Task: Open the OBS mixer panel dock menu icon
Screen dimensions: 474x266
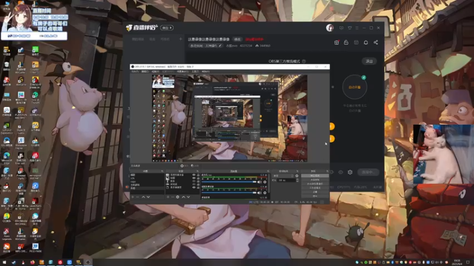Action: click(268, 171)
